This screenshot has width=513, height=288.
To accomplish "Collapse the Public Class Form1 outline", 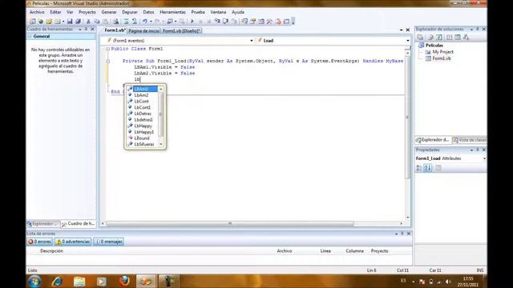I will 107,49.
